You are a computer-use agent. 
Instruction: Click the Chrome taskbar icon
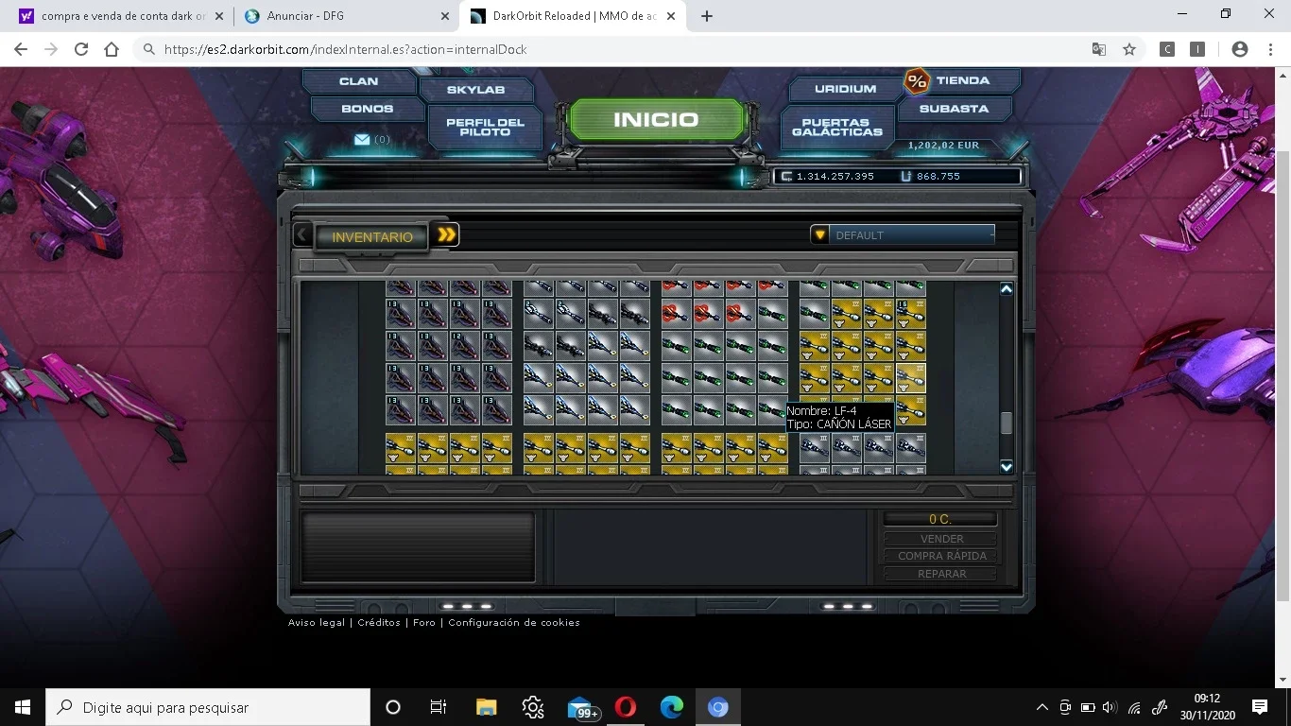718,707
